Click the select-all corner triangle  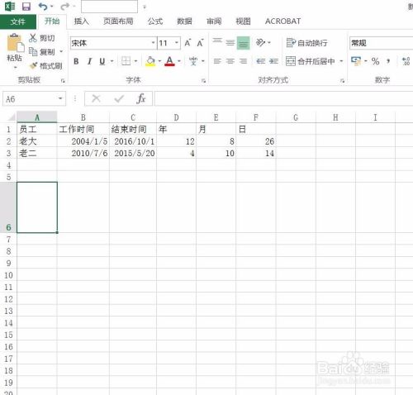(x=12, y=118)
